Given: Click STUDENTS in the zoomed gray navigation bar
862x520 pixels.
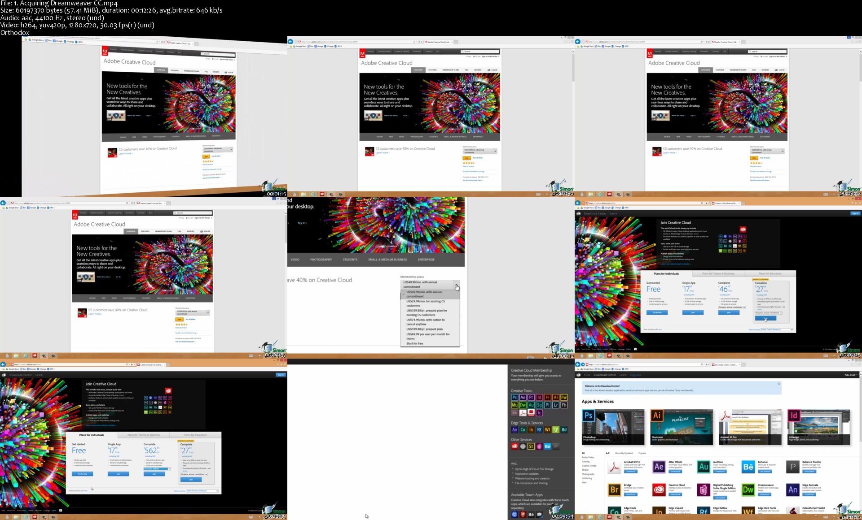Looking at the screenshot, I should pyautogui.click(x=350, y=260).
